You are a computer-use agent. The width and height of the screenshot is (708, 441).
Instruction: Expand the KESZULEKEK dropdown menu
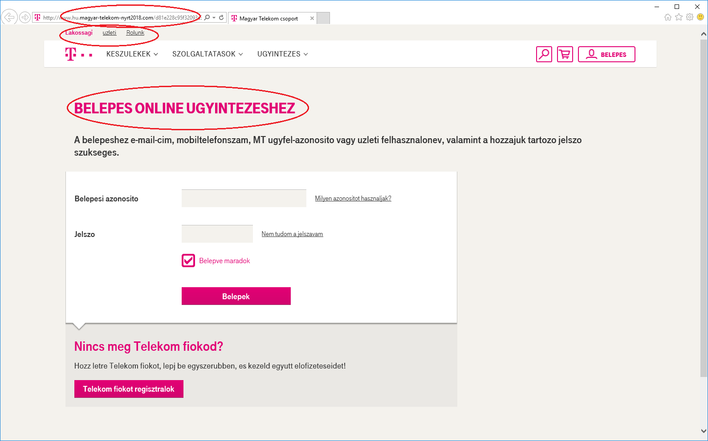click(x=132, y=54)
